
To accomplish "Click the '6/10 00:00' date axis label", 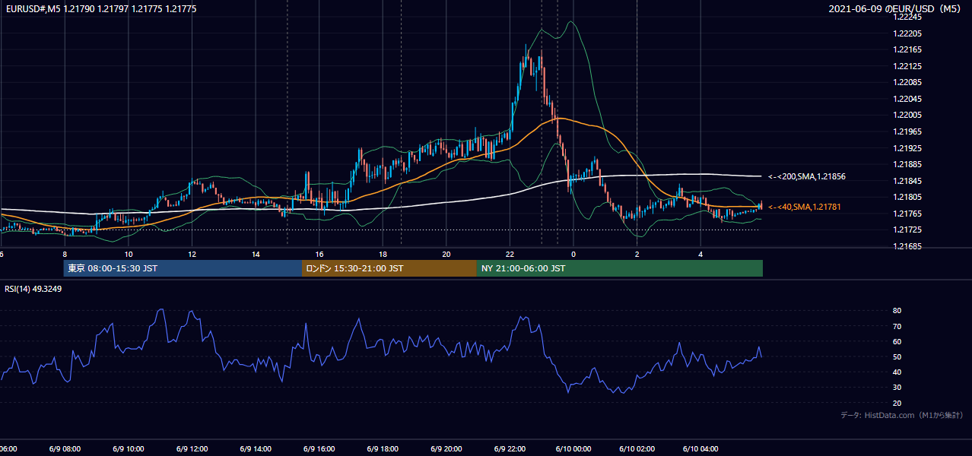I will pos(573,448).
